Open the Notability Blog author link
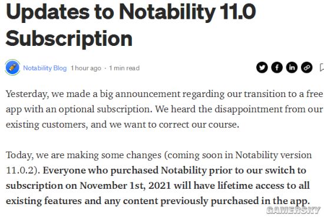 coord(45,68)
